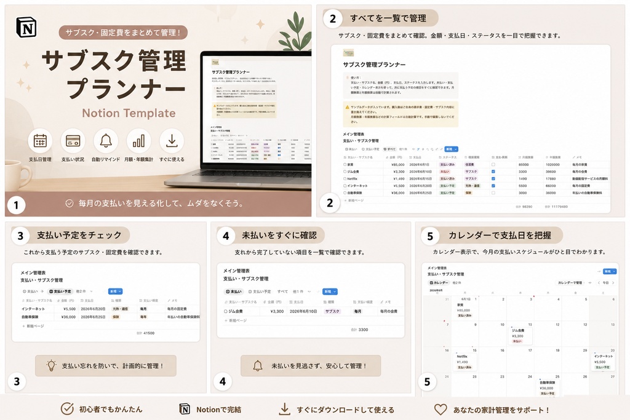Click the ステータス column header in main table
The width and height of the screenshot is (630, 420).
click(448, 157)
